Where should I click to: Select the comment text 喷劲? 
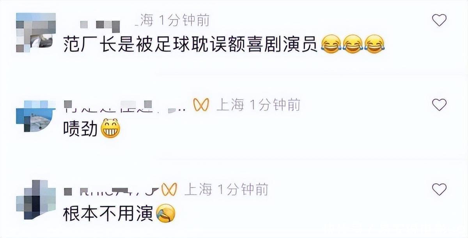point(80,129)
